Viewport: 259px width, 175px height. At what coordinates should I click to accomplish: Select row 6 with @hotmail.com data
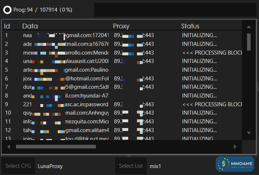[x=122, y=78]
